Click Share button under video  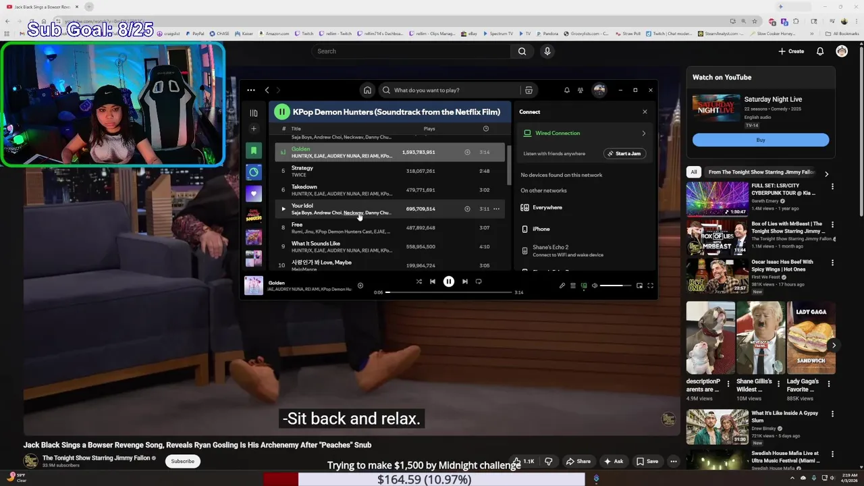(578, 461)
